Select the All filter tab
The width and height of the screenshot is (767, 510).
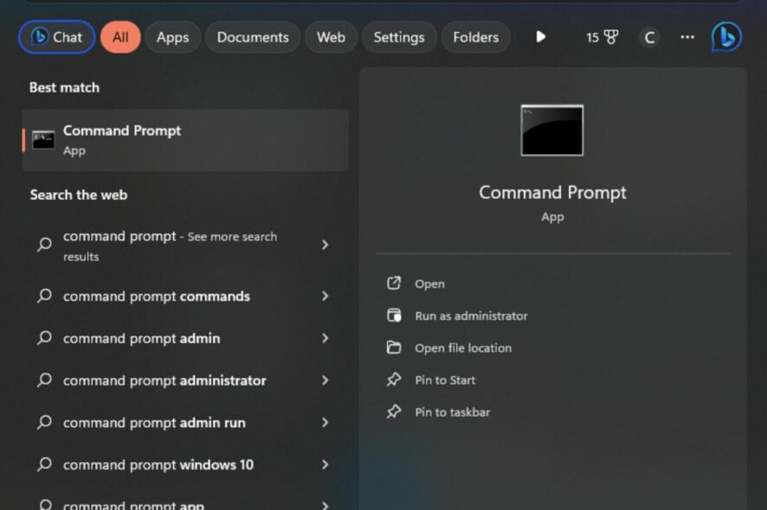pyautogui.click(x=120, y=37)
